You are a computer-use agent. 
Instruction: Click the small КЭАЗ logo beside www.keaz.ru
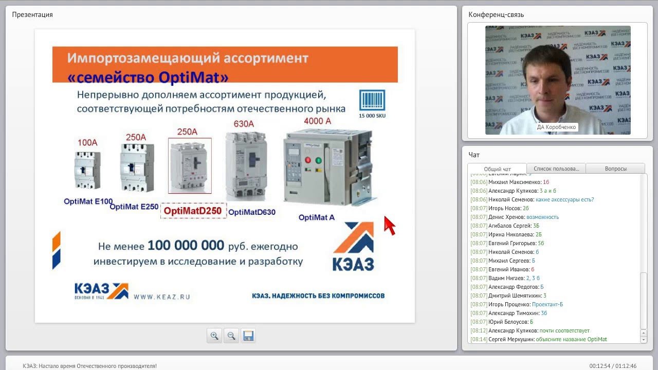click(101, 291)
